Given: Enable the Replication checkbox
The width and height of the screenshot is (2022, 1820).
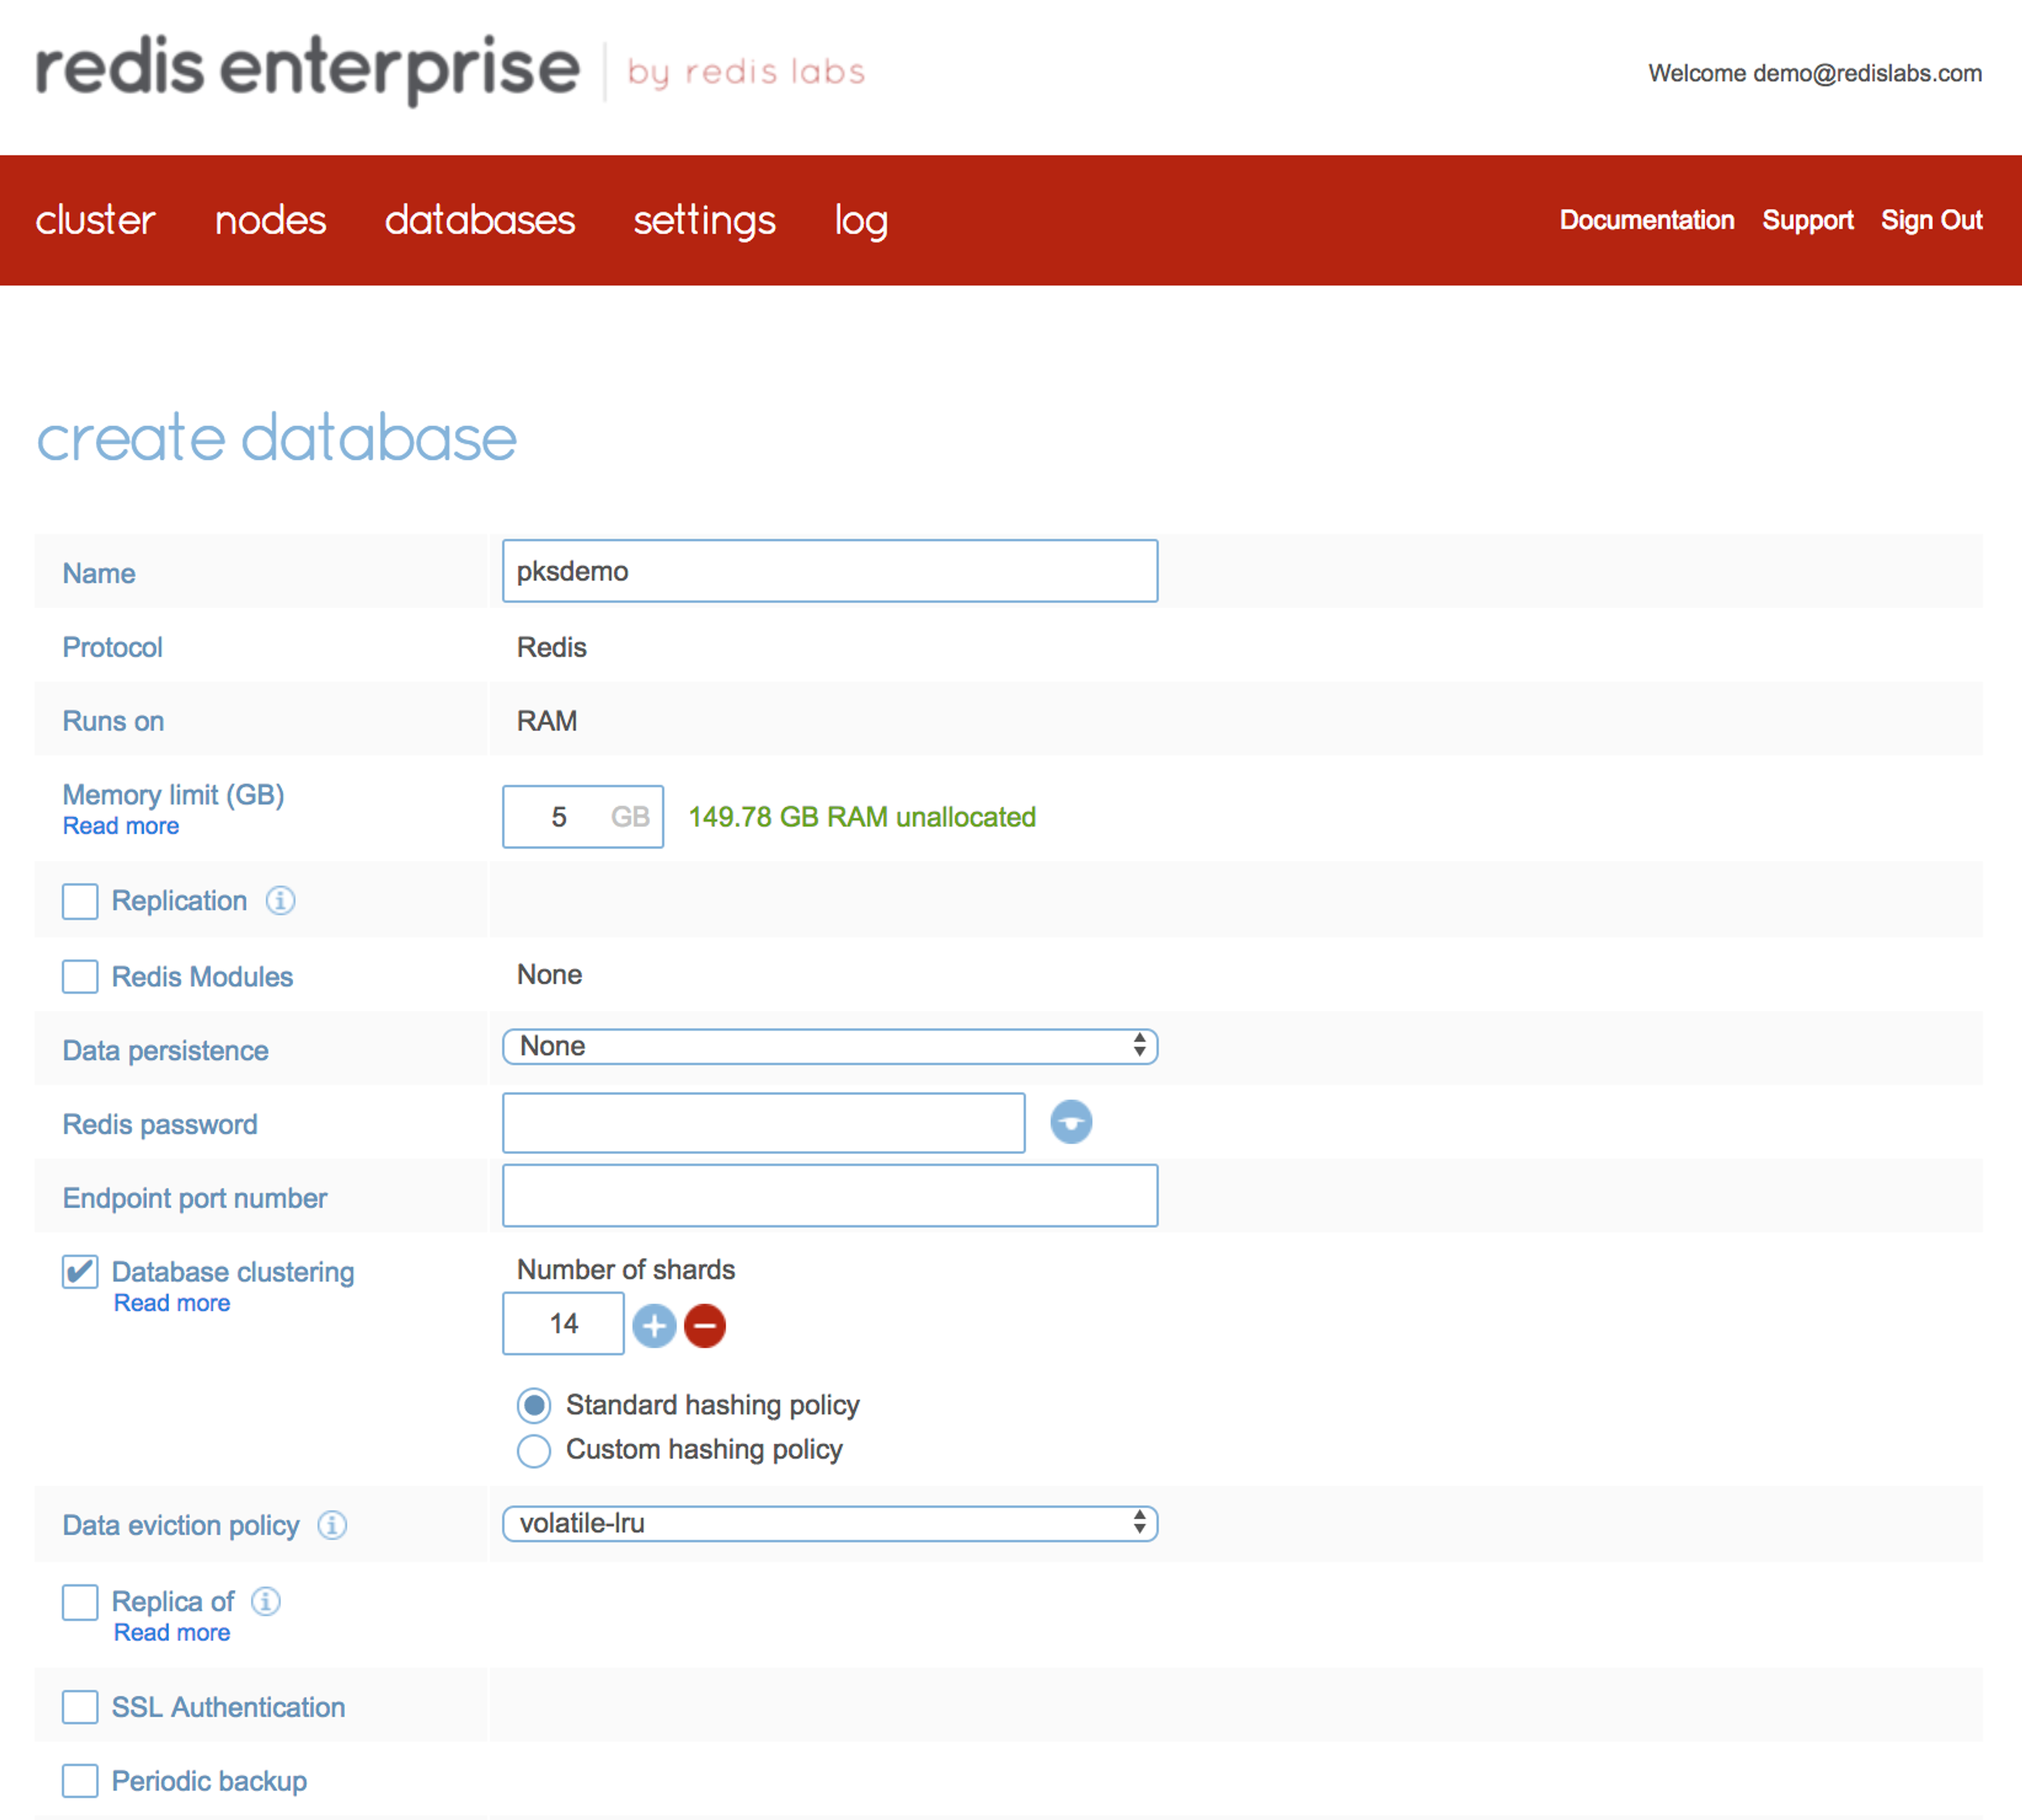Looking at the screenshot, I should [80, 901].
